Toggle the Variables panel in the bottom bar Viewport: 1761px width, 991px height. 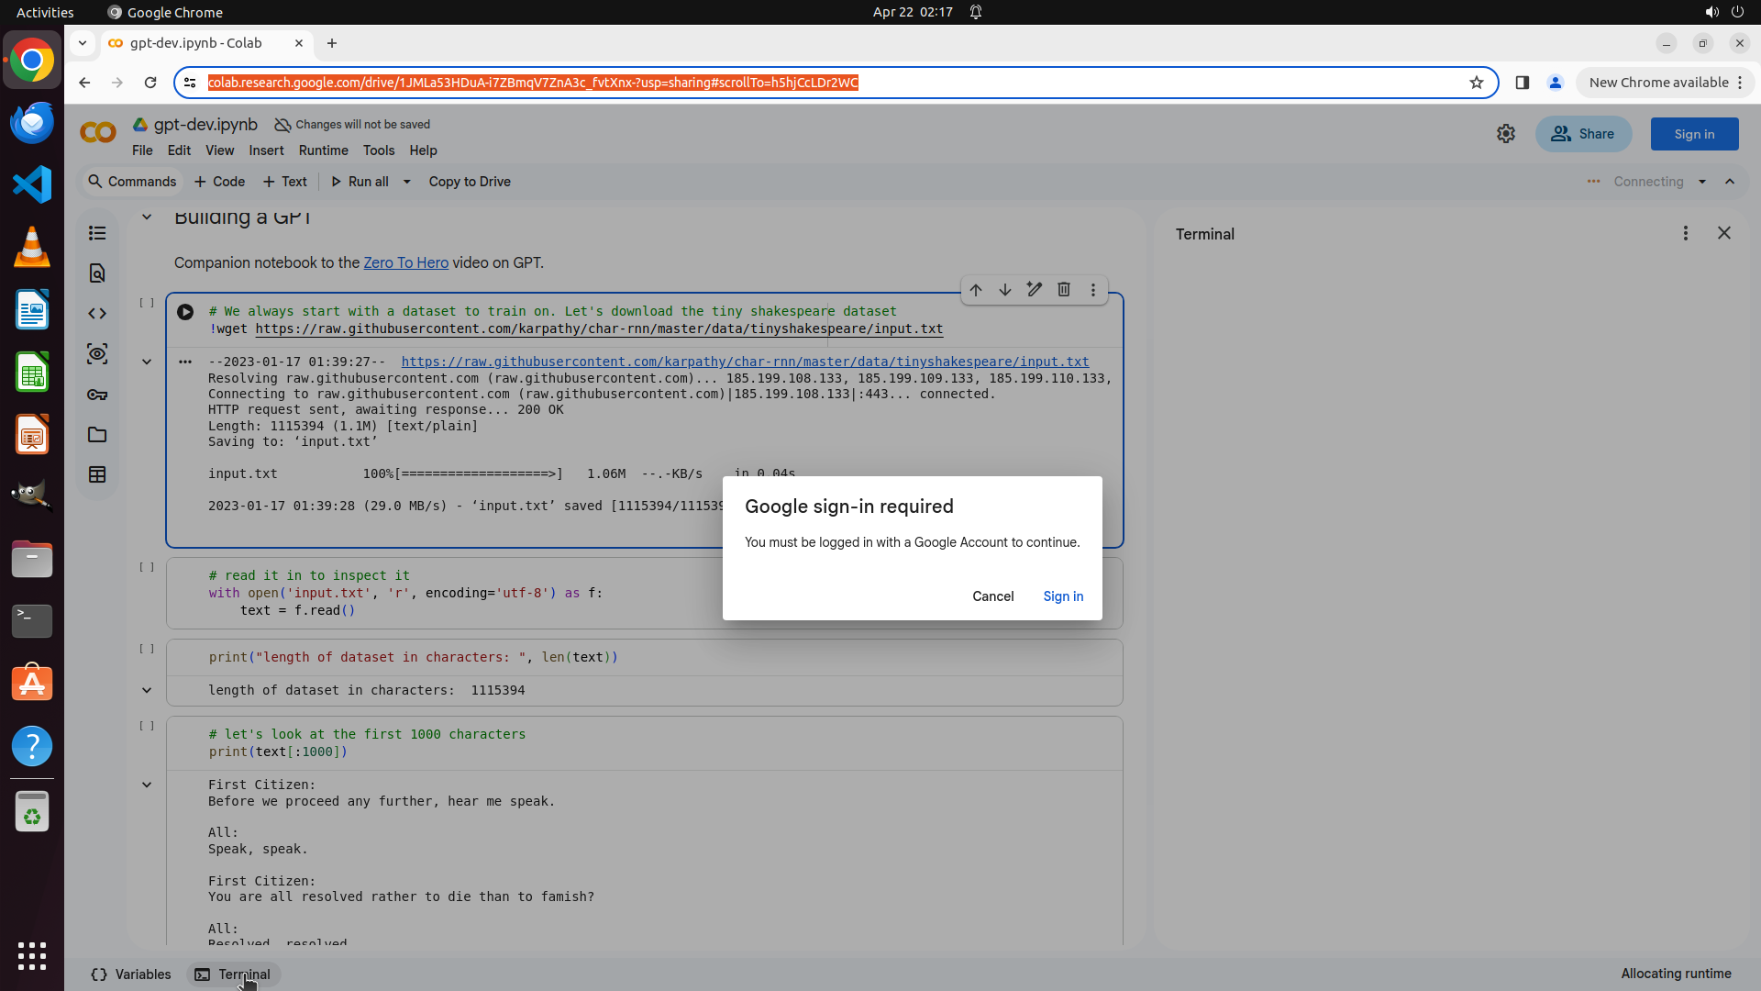coord(131,974)
